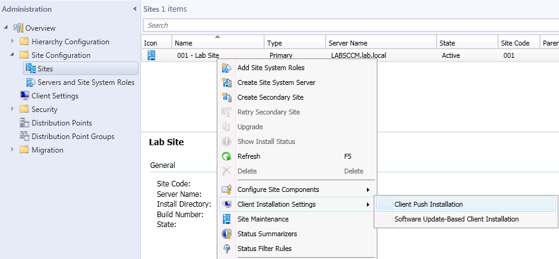559x259 pixels.
Task: Open Servers and Site System Roles
Action: (86, 82)
